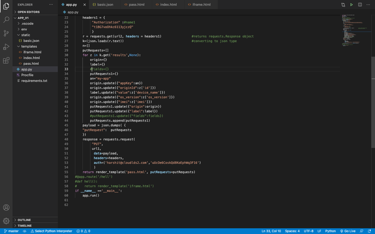Image resolution: width=375 pixels, height=234 pixels.
Task: Open the Search sidebar icon
Action: pyautogui.click(x=6, y=20)
